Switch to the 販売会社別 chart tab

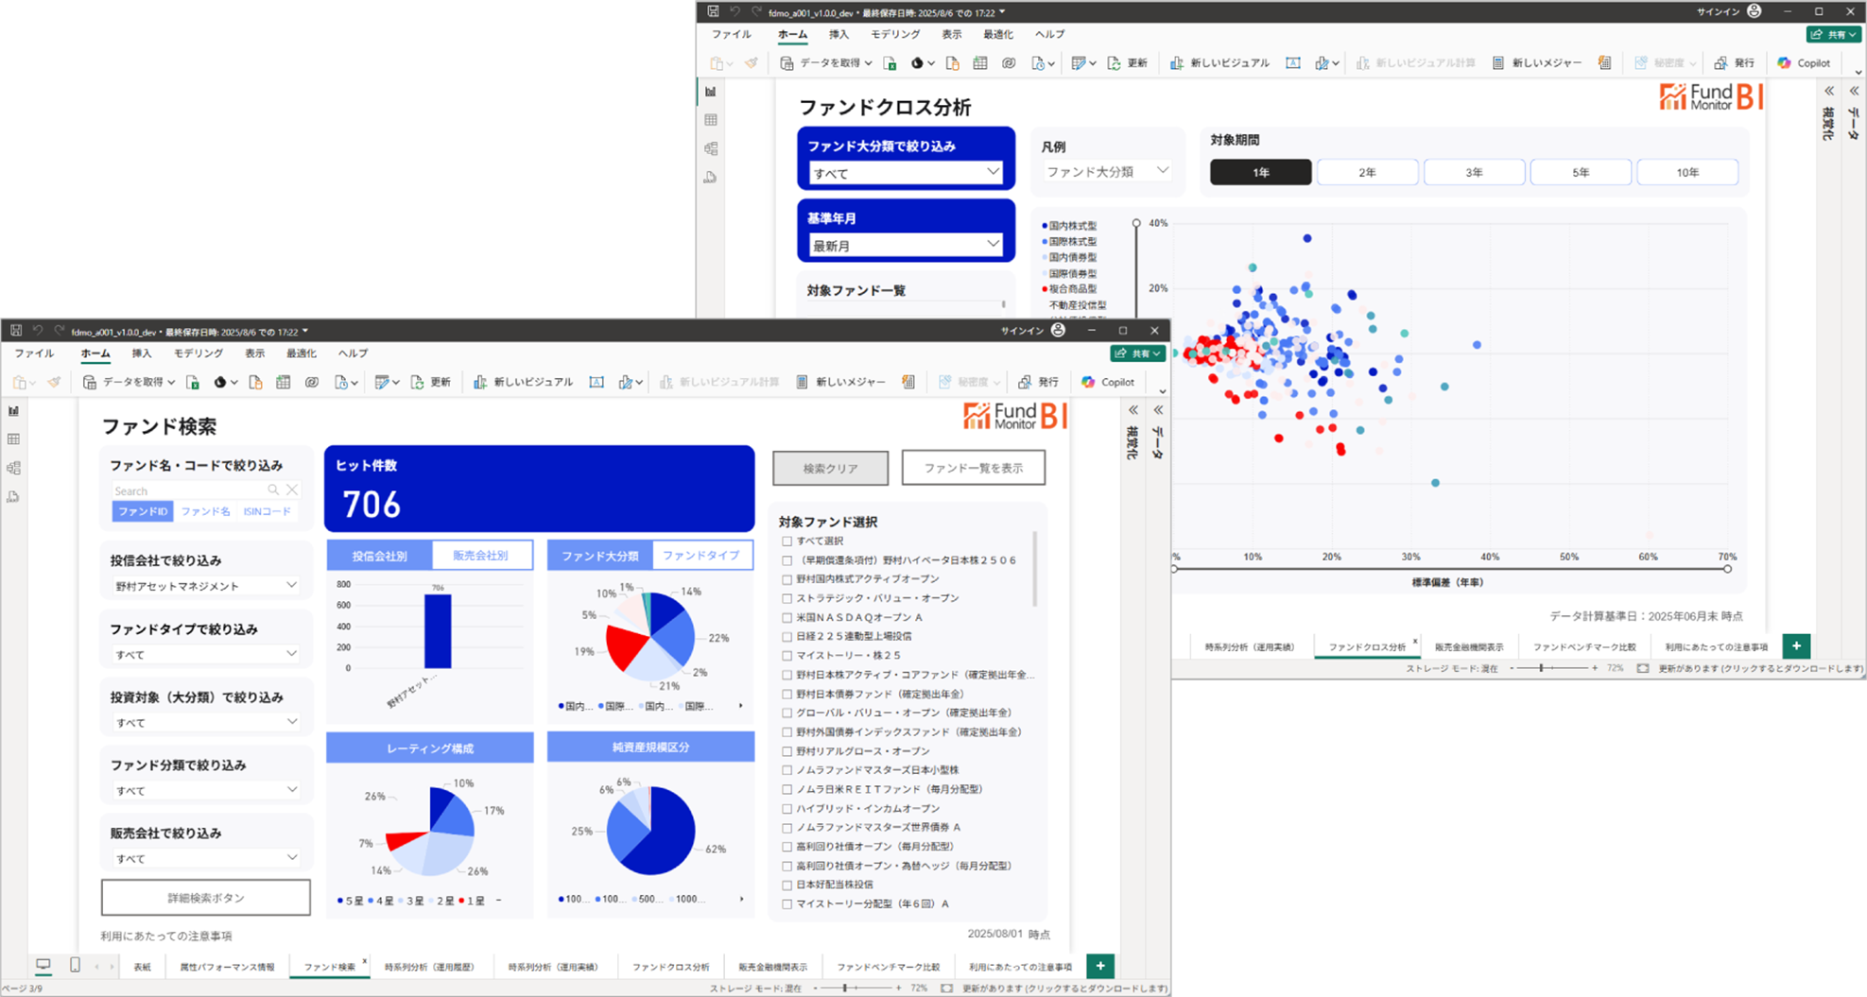coord(481,556)
